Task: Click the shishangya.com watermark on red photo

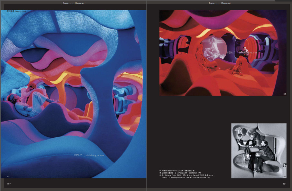Action: tap(242, 53)
